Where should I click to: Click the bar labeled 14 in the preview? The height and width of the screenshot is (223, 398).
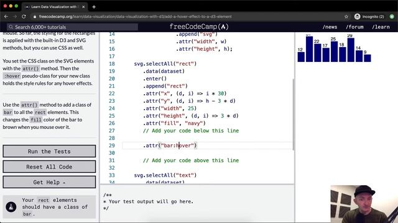(x=359, y=56)
